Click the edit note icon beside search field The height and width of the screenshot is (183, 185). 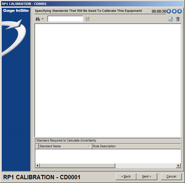pyautogui.click(x=87, y=19)
